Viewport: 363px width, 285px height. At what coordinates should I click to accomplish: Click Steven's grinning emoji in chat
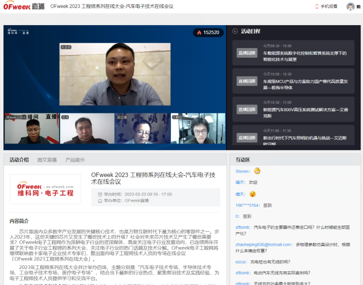[257, 171]
